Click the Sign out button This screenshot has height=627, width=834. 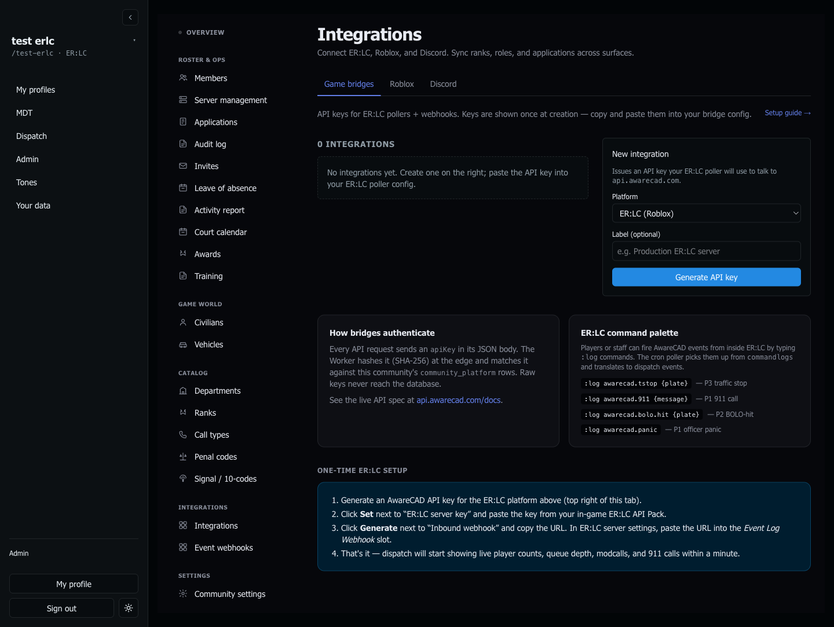(x=61, y=608)
